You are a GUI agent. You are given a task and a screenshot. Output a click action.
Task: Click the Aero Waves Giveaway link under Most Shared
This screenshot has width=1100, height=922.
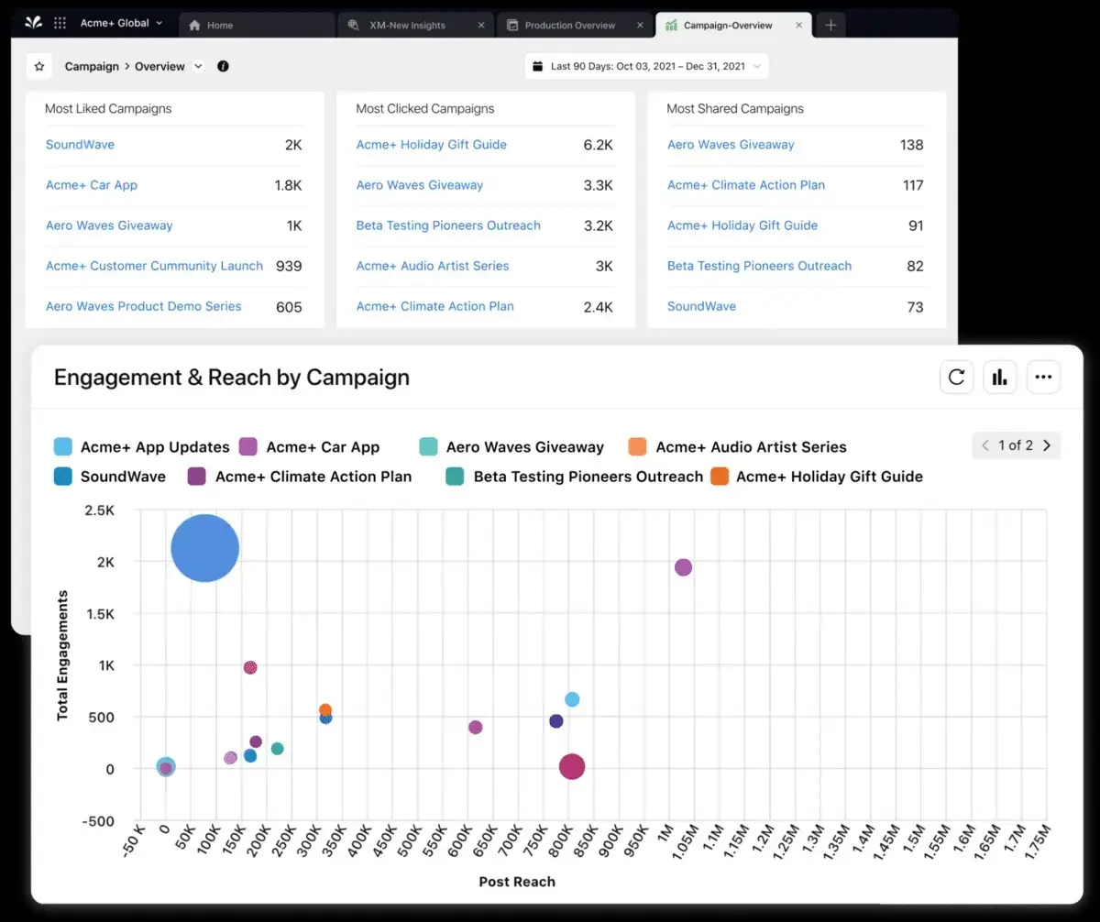[x=730, y=144]
